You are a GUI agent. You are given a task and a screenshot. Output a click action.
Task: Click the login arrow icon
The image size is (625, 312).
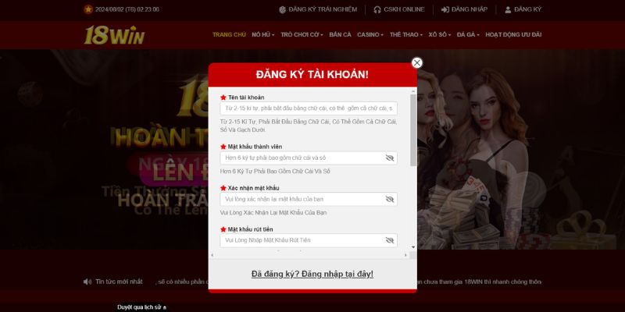point(445,9)
